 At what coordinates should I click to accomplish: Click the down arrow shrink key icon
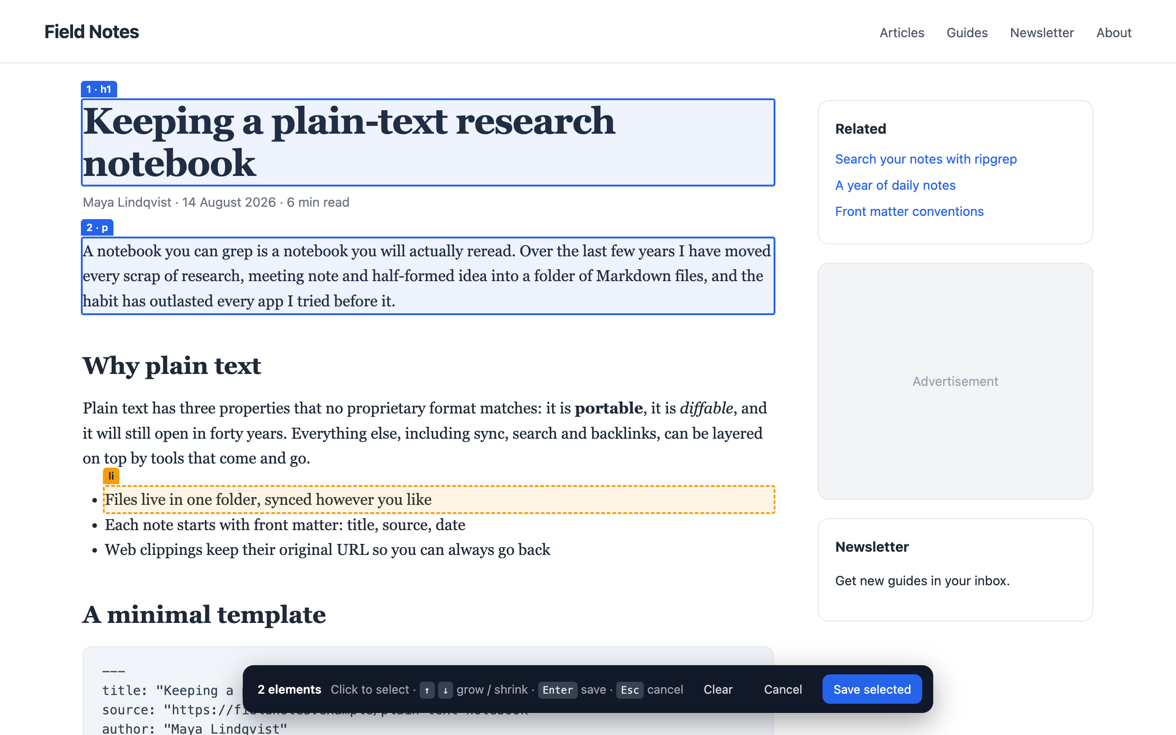445,690
